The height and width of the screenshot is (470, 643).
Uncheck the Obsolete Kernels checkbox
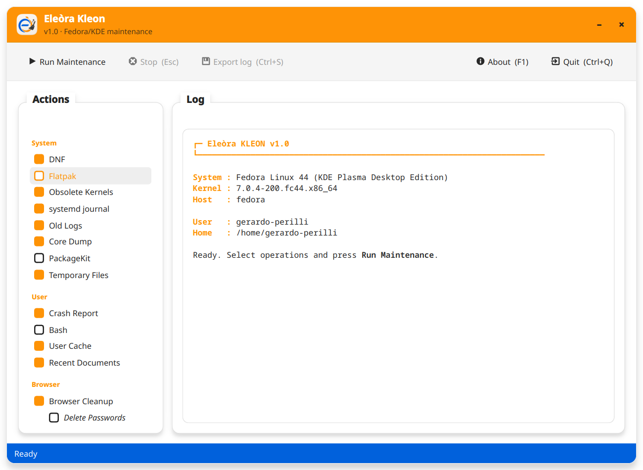39,192
